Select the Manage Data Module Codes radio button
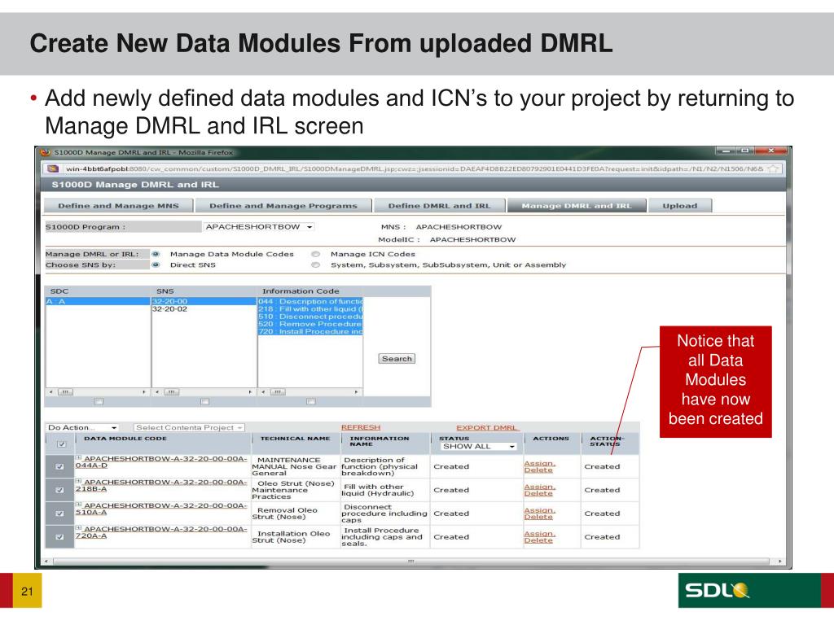Screen dimensions: 834x625 point(156,254)
